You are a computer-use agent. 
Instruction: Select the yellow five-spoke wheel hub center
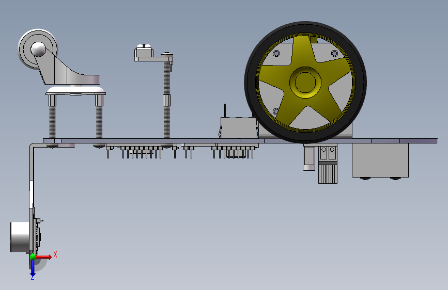(305, 82)
